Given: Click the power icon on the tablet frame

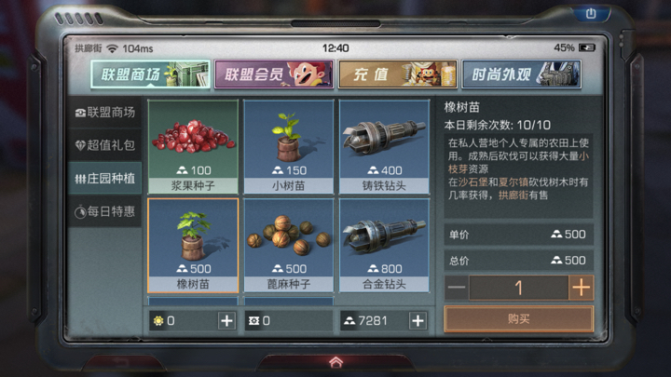Looking at the screenshot, I should [591, 14].
